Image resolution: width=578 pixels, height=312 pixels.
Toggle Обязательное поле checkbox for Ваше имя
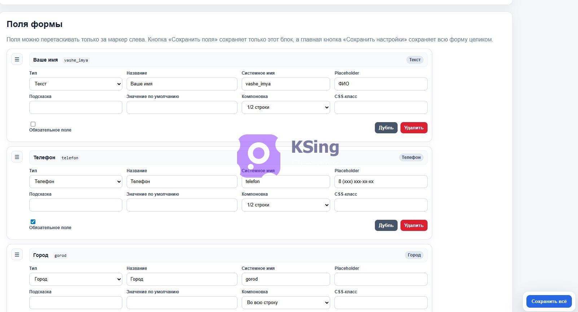[33, 124]
